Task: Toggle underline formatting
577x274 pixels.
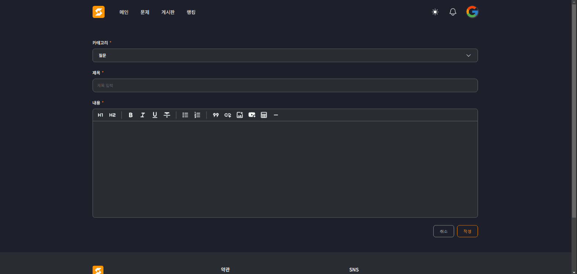Action: [155, 115]
